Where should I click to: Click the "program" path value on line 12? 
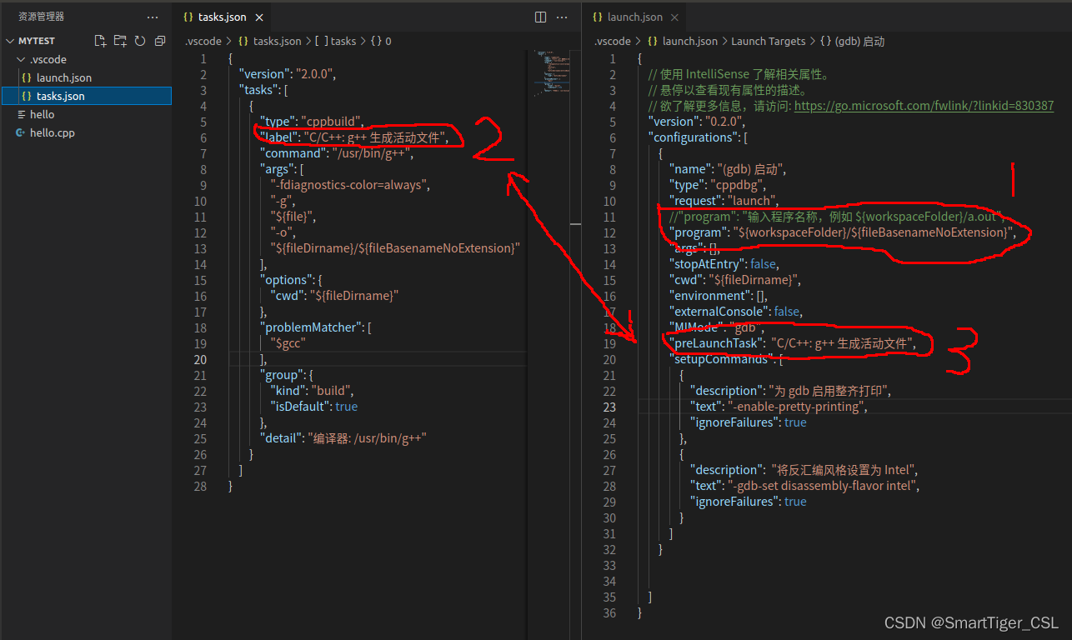click(872, 232)
